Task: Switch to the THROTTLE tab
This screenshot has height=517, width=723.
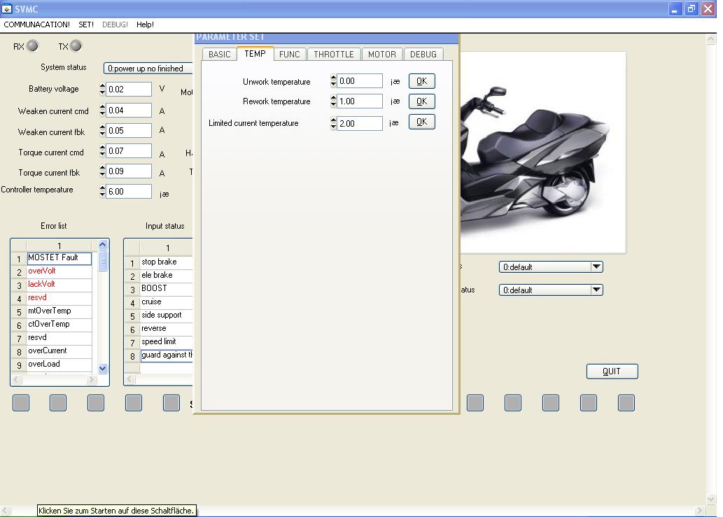Action: (333, 54)
